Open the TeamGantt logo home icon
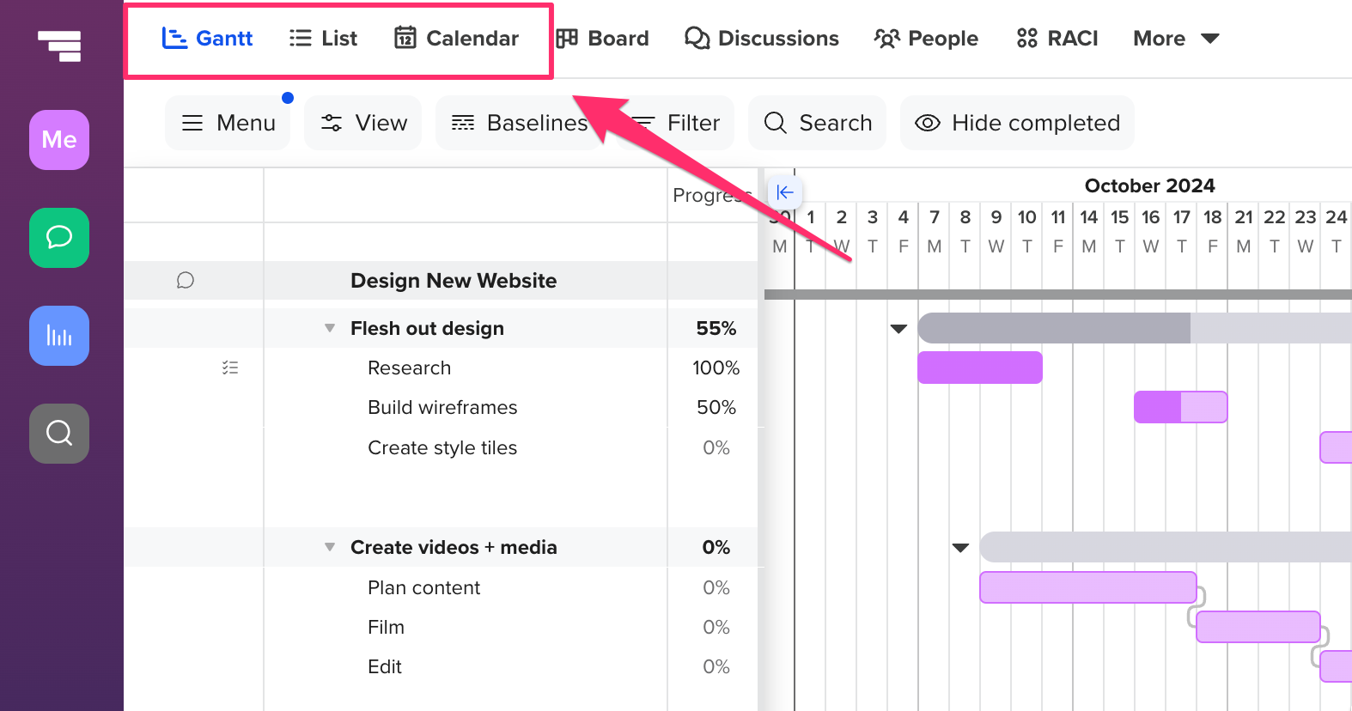The image size is (1352, 711). [59, 46]
